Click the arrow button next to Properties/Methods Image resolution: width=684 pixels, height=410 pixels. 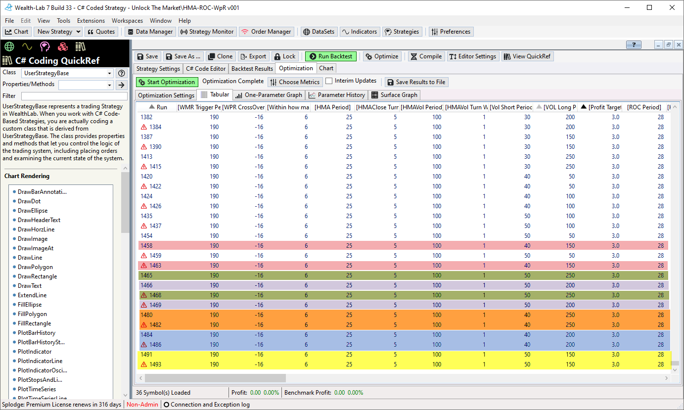point(121,85)
